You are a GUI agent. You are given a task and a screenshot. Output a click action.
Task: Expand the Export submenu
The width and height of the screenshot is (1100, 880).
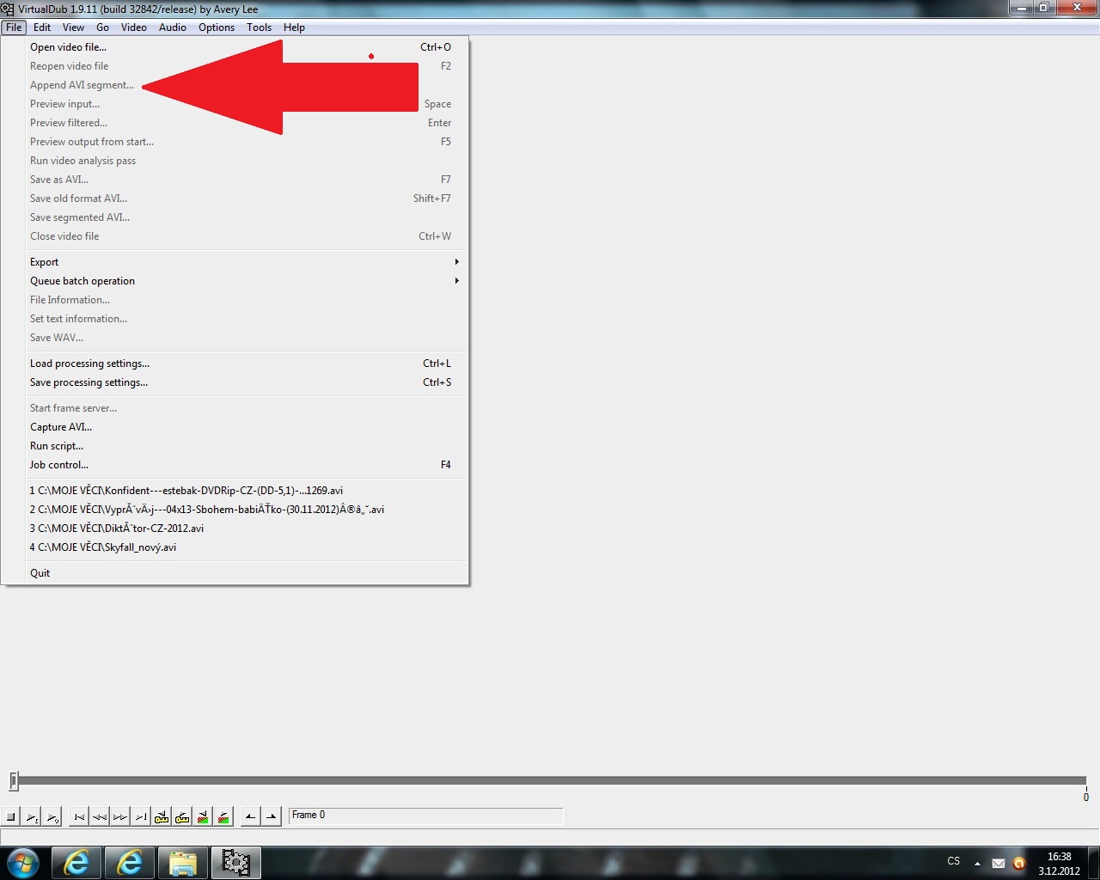[235, 262]
